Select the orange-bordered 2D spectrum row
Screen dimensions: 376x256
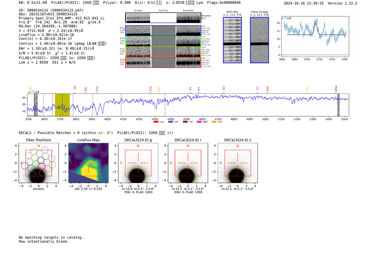[163, 52]
